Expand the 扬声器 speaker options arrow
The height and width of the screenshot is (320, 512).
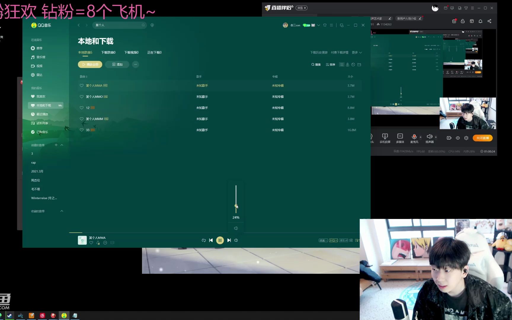(436, 137)
